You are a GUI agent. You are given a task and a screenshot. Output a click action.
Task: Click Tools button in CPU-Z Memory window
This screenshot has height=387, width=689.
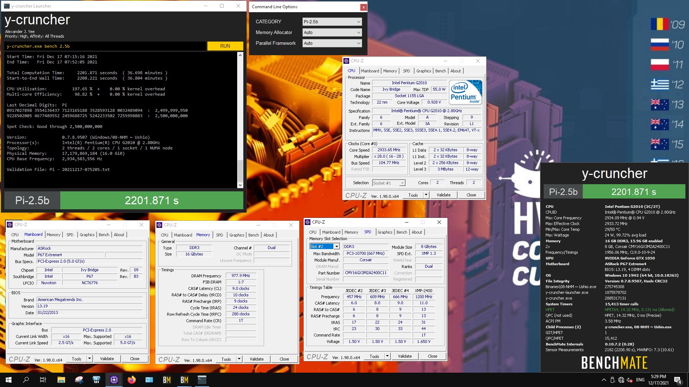[x=226, y=359]
